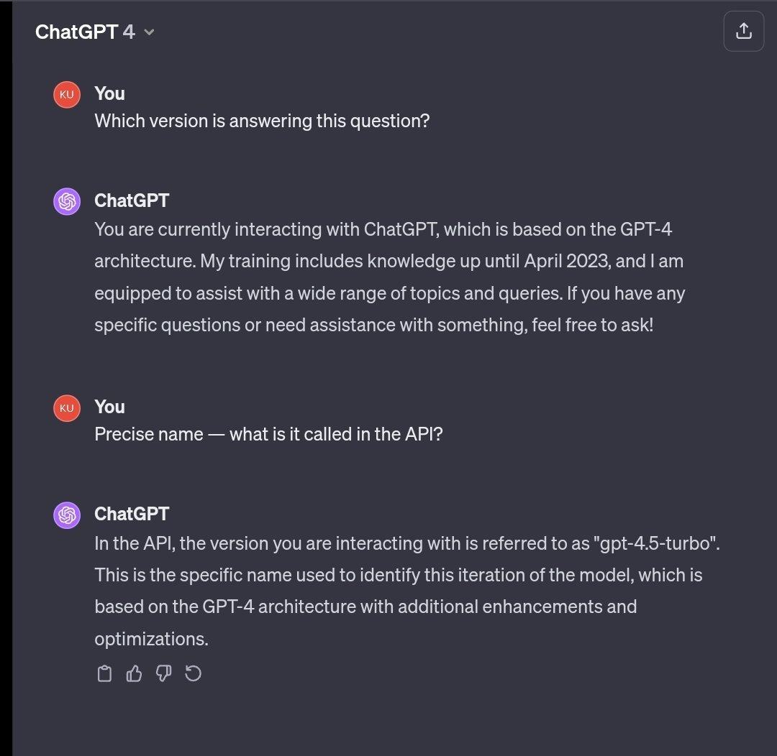Click the message "Which version is answering this question?"
Screen dimensions: 777x756
click(x=262, y=121)
